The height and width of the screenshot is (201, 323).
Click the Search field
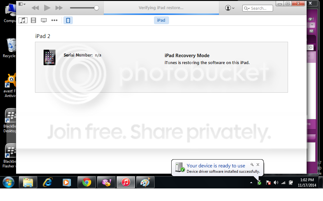(x=258, y=8)
